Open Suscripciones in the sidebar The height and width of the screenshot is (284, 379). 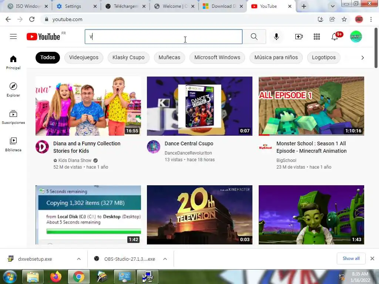13,117
